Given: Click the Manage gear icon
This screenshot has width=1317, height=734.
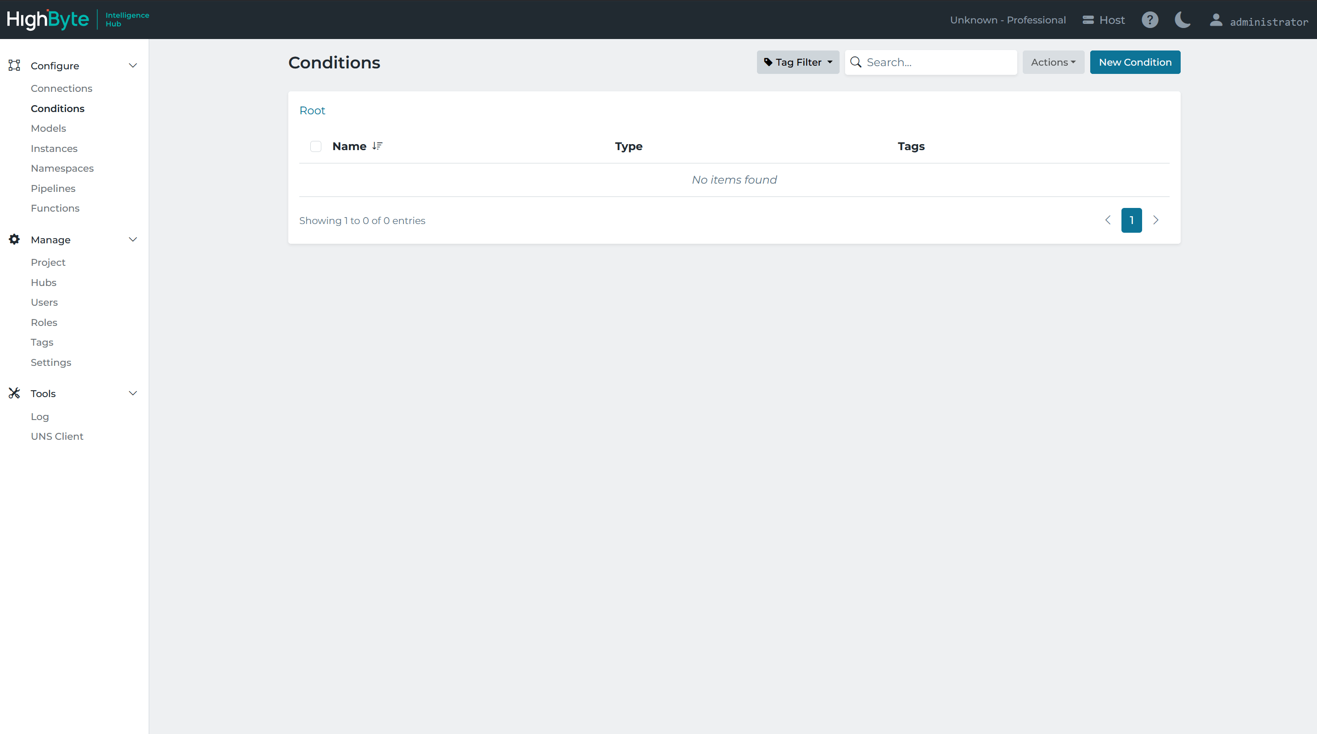Looking at the screenshot, I should (14, 239).
